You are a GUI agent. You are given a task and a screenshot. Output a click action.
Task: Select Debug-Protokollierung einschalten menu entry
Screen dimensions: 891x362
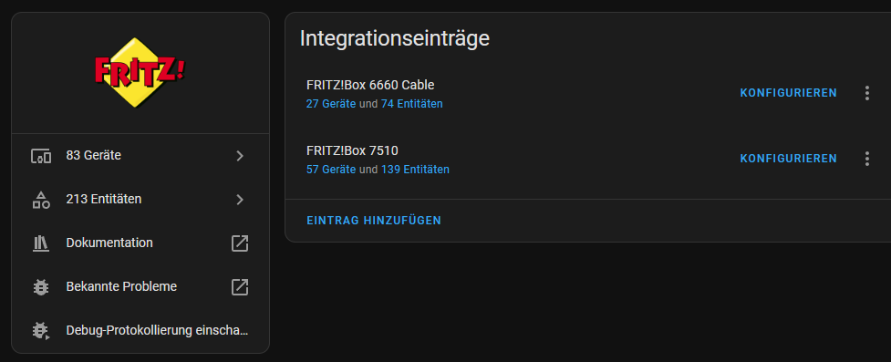click(x=140, y=331)
